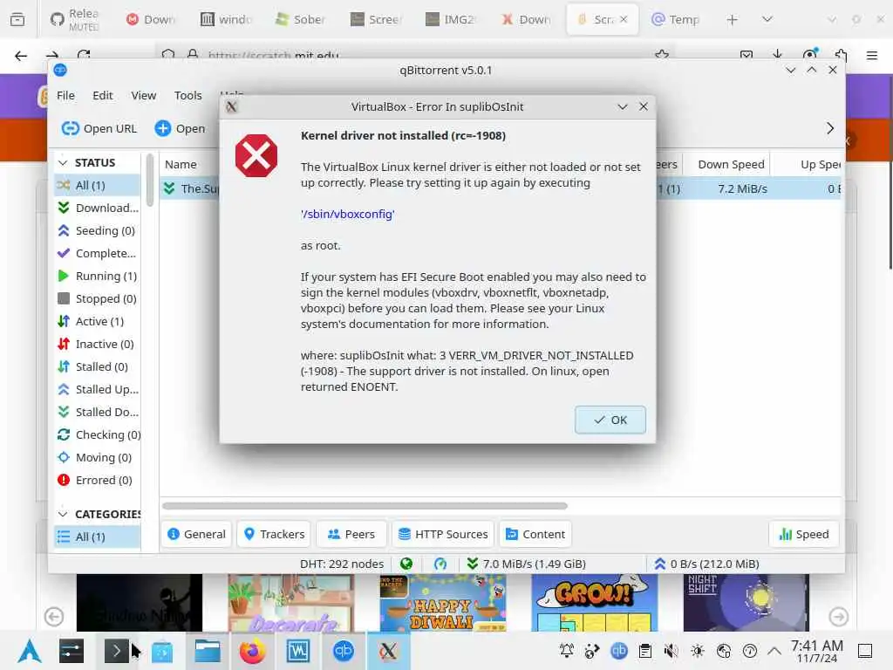The width and height of the screenshot is (893, 670).
Task: Open the Speed graph tab
Action: [x=803, y=535]
